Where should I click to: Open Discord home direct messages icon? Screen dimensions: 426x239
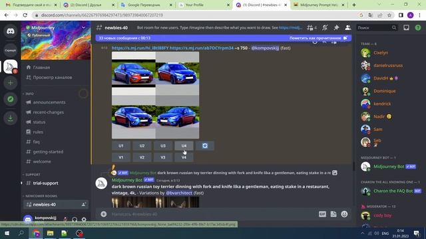tap(11, 31)
